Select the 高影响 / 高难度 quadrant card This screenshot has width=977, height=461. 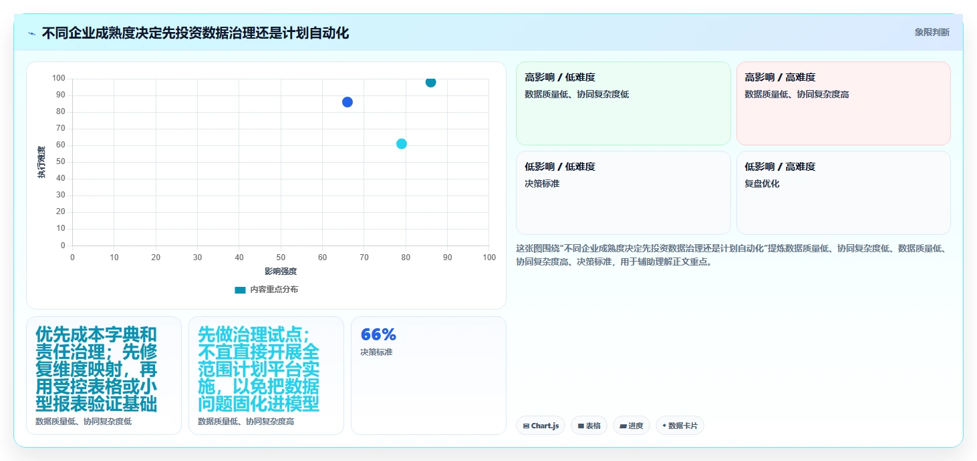click(x=843, y=103)
